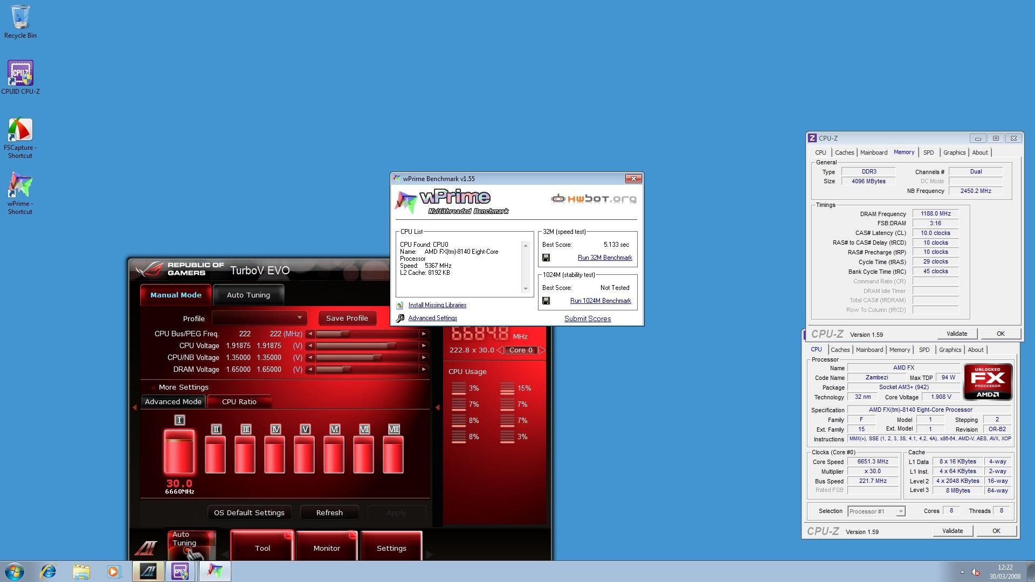Screen dimensions: 1035x582
Task: Launch Internet Explorer from the taskbar
Action: point(49,571)
